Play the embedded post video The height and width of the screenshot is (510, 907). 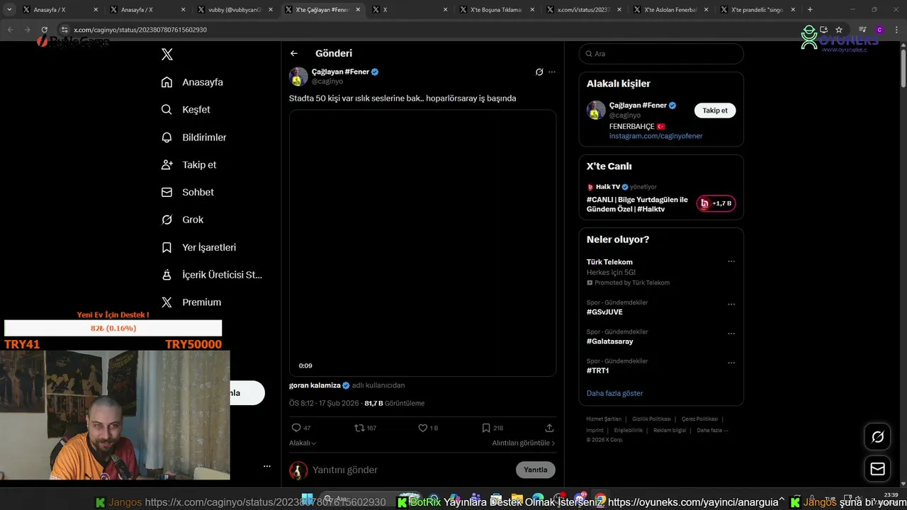click(x=422, y=243)
